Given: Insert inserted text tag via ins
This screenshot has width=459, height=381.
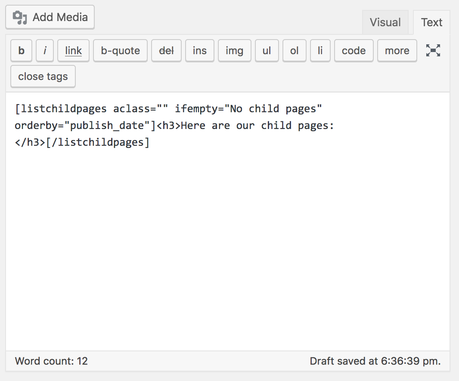Looking at the screenshot, I should (199, 51).
